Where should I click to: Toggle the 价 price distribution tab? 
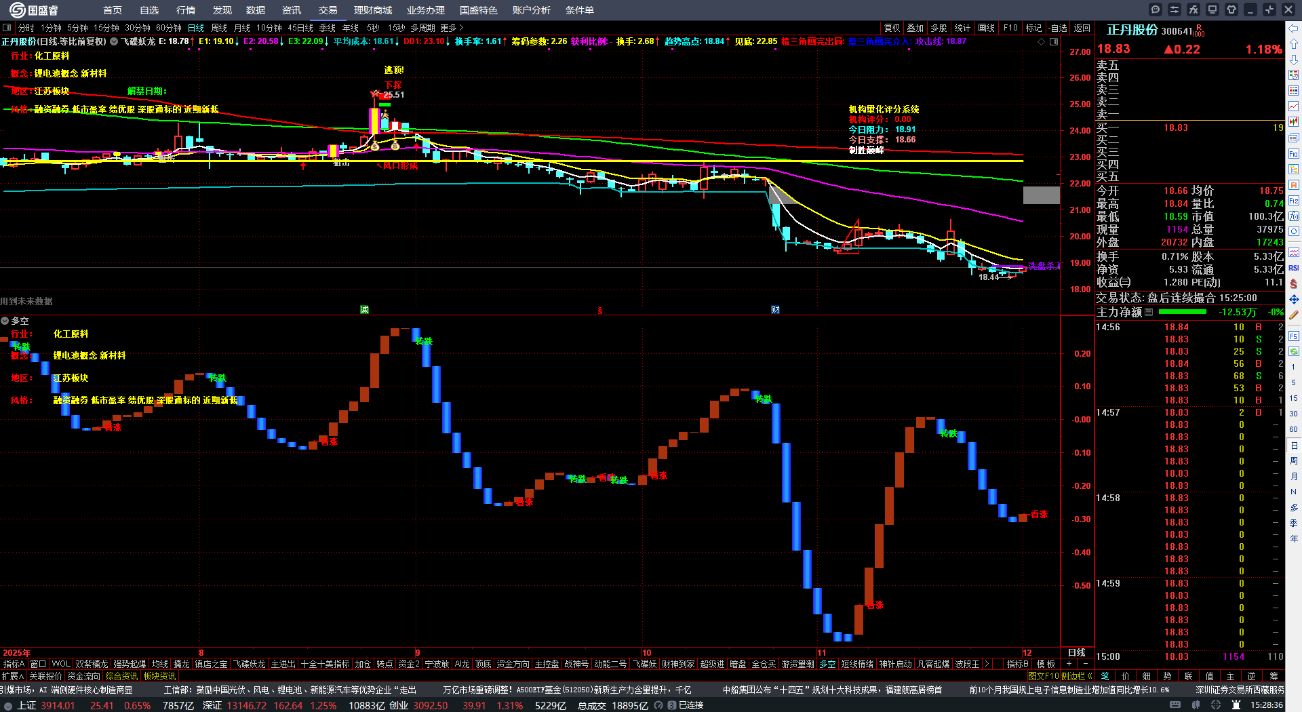(1126, 676)
